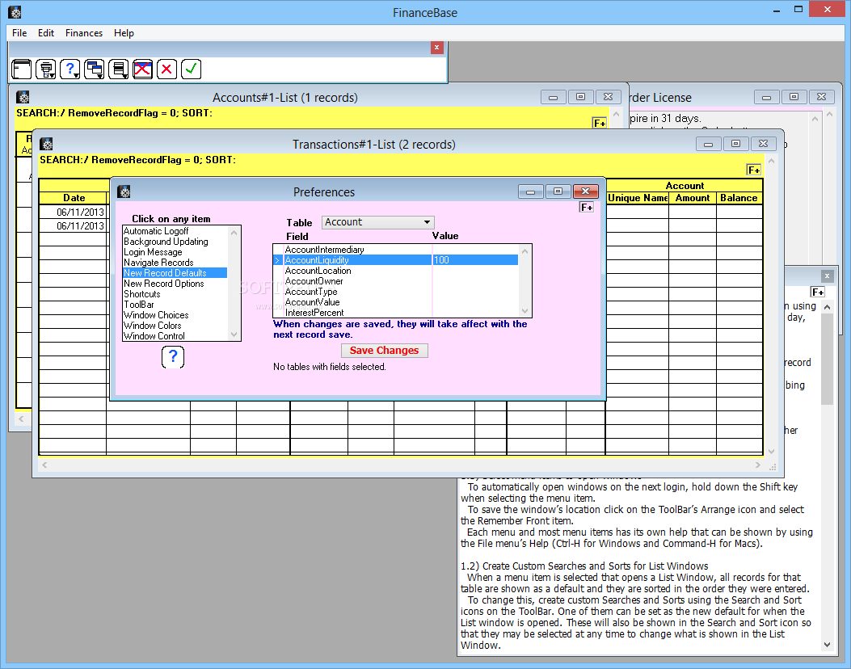Viewport: 851px width, 669px height.
Task: Click down arrow of bottom help text scrollbar
Action: click(827, 645)
